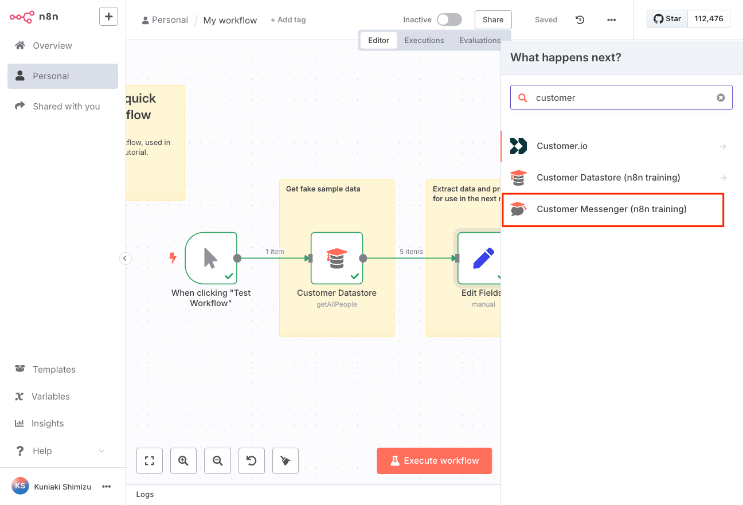Image resolution: width=743 pixels, height=505 pixels.
Task: Click the getAllPeople node subtitle
Action: point(337,304)
